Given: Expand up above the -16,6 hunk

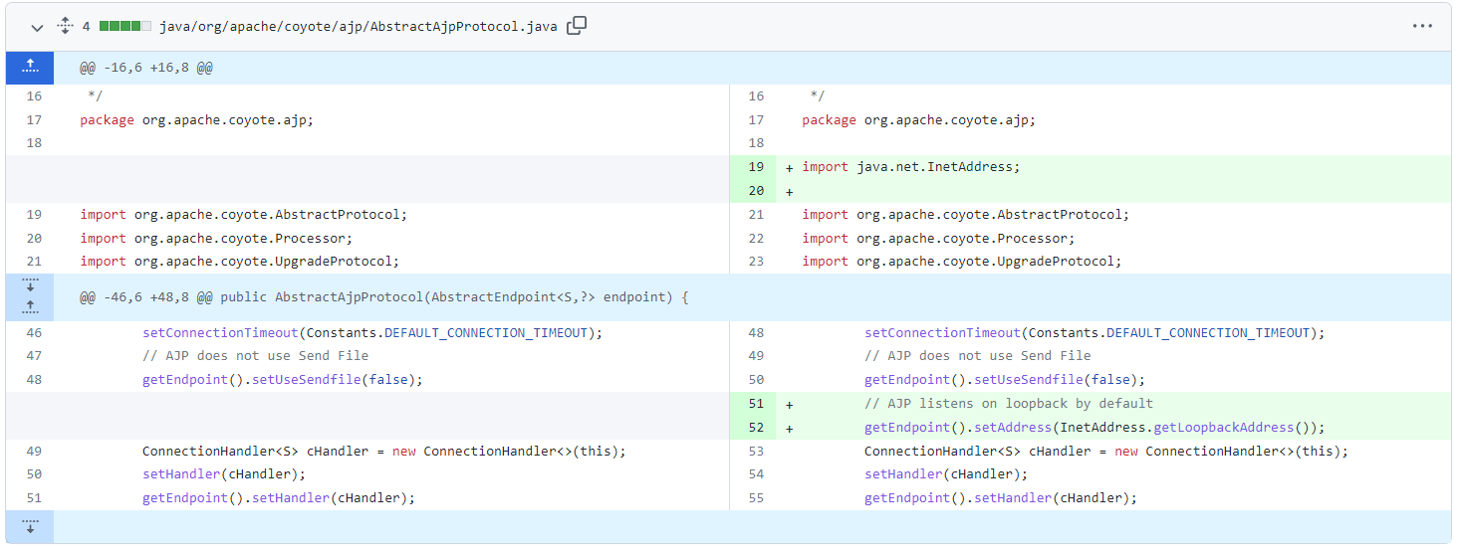Looking at the screenshot, I should click(30, 68).
